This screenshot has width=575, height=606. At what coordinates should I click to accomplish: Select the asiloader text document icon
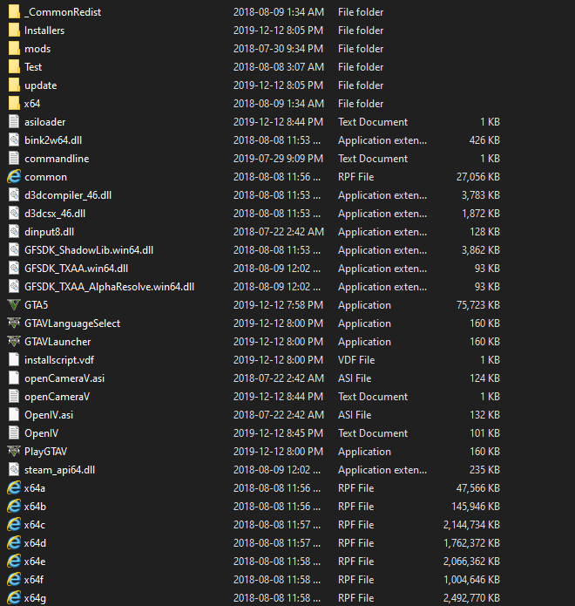coord(14,122)
